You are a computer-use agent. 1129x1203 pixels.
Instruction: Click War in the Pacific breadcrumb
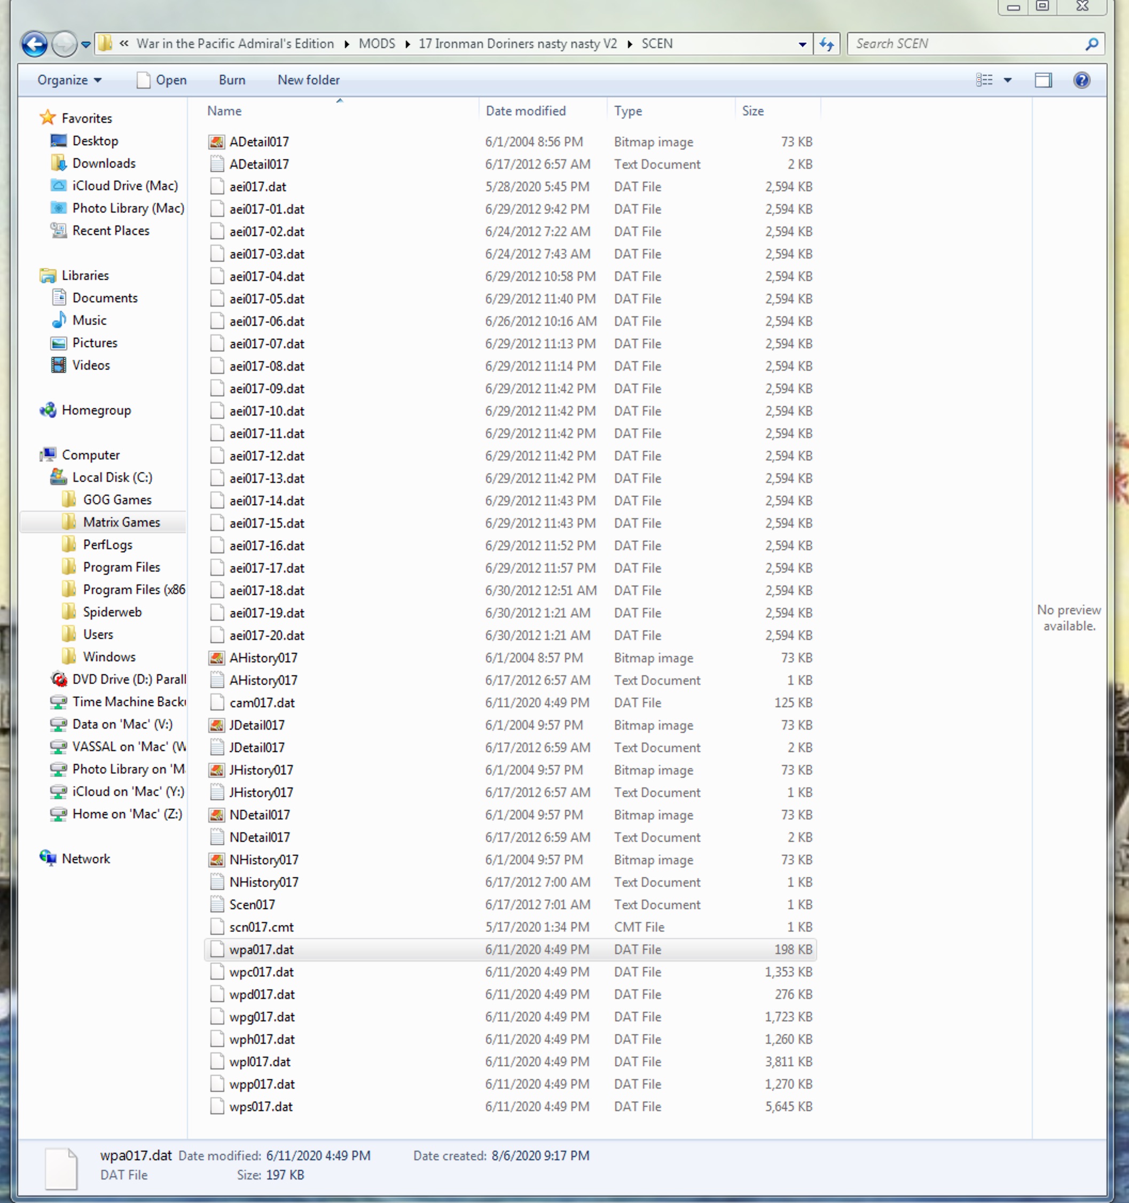tap(236, 44)
